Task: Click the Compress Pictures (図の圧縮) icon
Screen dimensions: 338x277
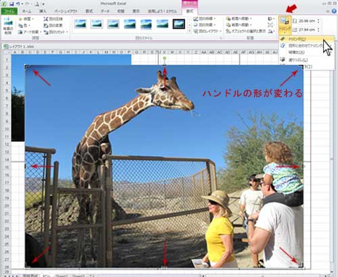Action: [x=46, y=19]
